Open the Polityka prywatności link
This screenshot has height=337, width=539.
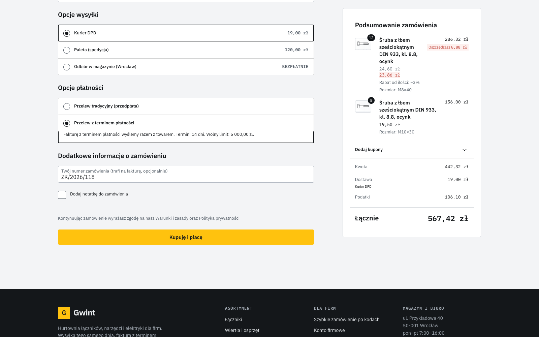coord(219,218)
